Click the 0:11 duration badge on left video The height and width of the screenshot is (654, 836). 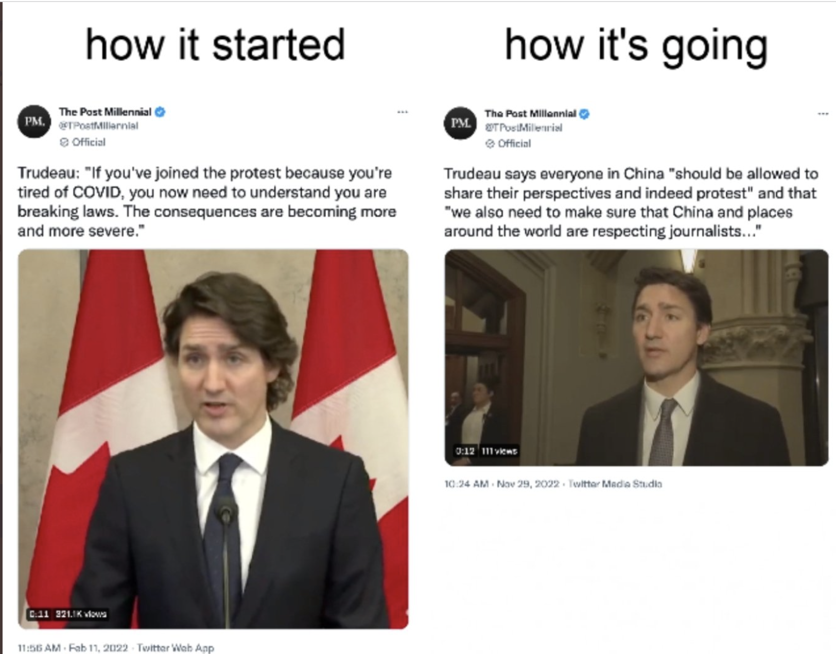[x=39, y=614]
